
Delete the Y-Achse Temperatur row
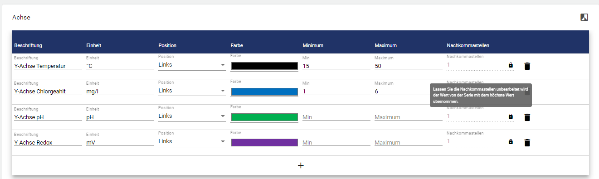coord(527,66)
